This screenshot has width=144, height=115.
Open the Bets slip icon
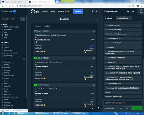tap(141, 11)
